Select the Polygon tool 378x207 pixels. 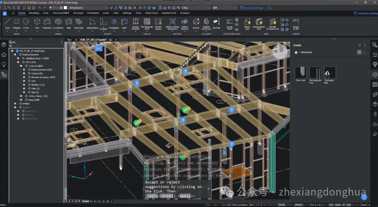point(16,24)
